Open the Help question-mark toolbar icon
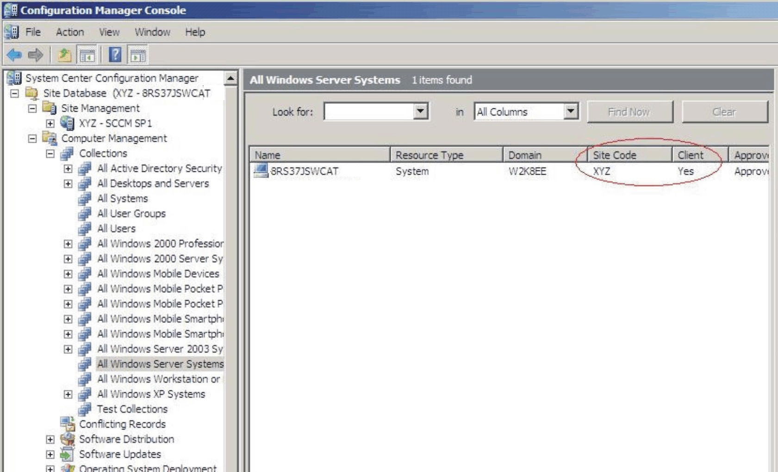Screen dimensions: 778x472 pos(115,55)
